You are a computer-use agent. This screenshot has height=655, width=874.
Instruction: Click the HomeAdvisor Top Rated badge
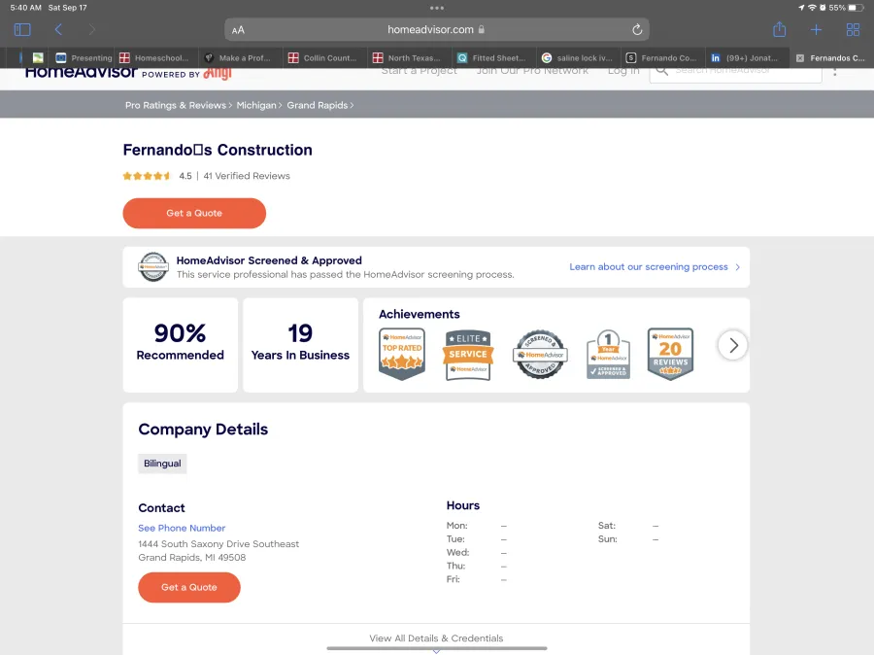click(x=402, y=354)
